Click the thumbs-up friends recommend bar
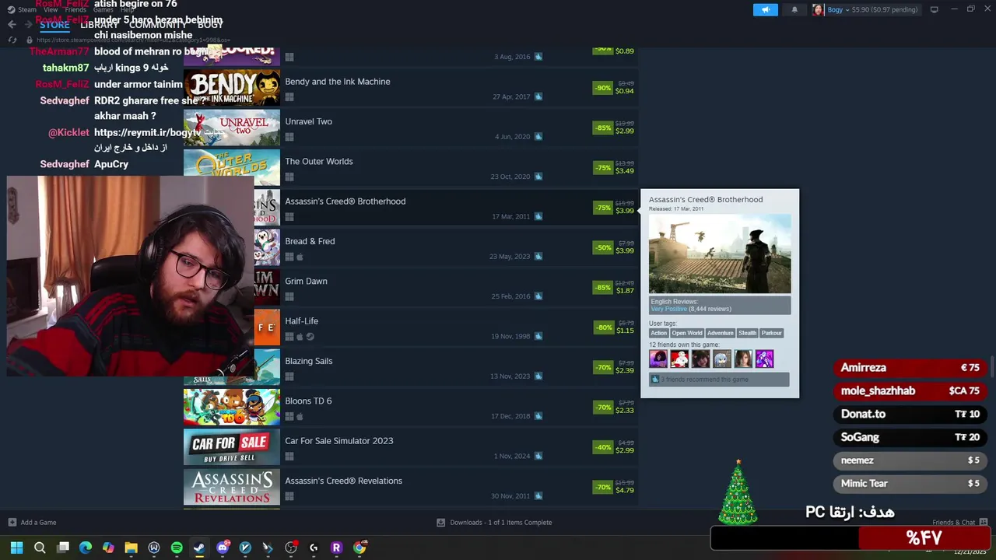The width and height of the screenshot is (996, 560). pyautogui.click(x=720, y=380)
